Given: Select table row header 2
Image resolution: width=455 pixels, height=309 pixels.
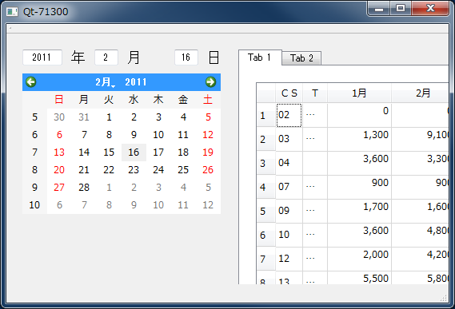Looking at the screenshot, I should [x=265, y=140].
